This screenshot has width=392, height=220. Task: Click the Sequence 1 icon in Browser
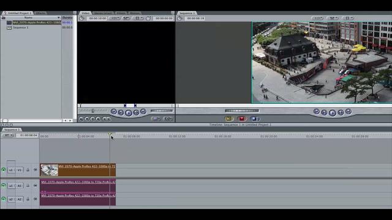click(x=9, y=28)
